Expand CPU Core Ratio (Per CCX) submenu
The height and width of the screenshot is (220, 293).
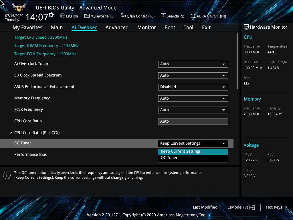(x=37, y=133)
